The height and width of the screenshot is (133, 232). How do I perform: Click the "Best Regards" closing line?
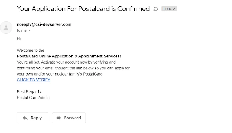(29, 92)
